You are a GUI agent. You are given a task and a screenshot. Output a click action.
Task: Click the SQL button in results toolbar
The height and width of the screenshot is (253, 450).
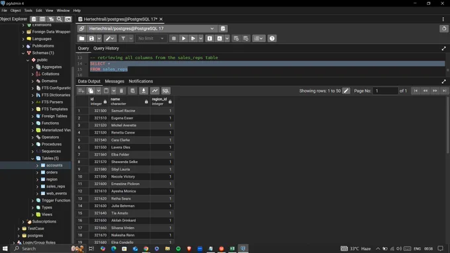[165, 90]
